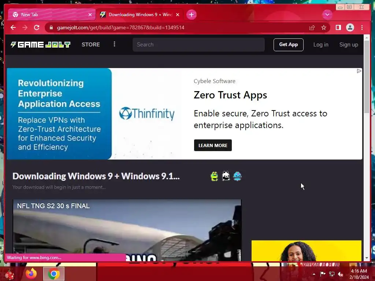Click the Get App button
375x281 pixels.
[x=289, y=45]
